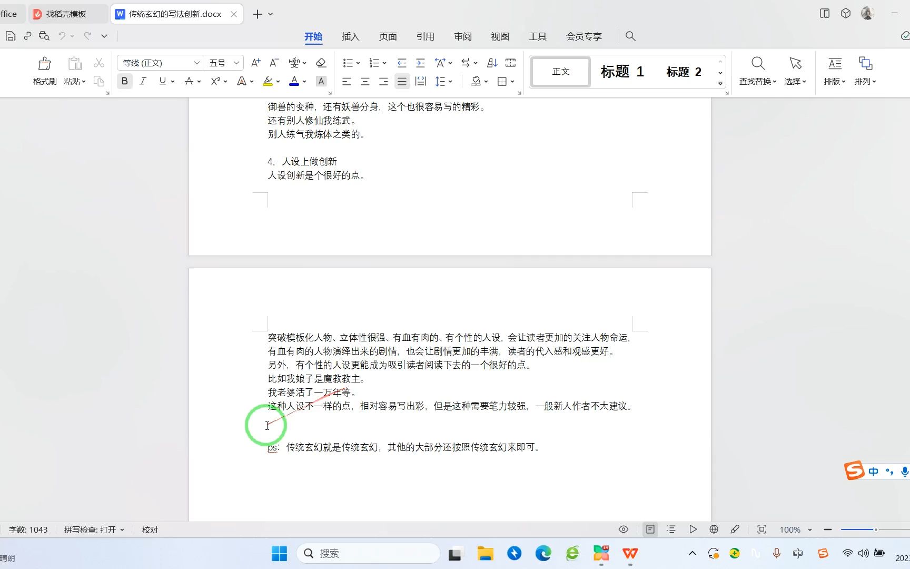This screenshot has width=910, height=569.
Task: Click the Undo arrow icon
Action: click(x=62, y=36)
